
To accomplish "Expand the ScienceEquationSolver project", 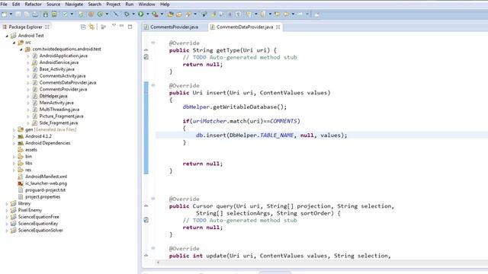I will coord(7,231).
